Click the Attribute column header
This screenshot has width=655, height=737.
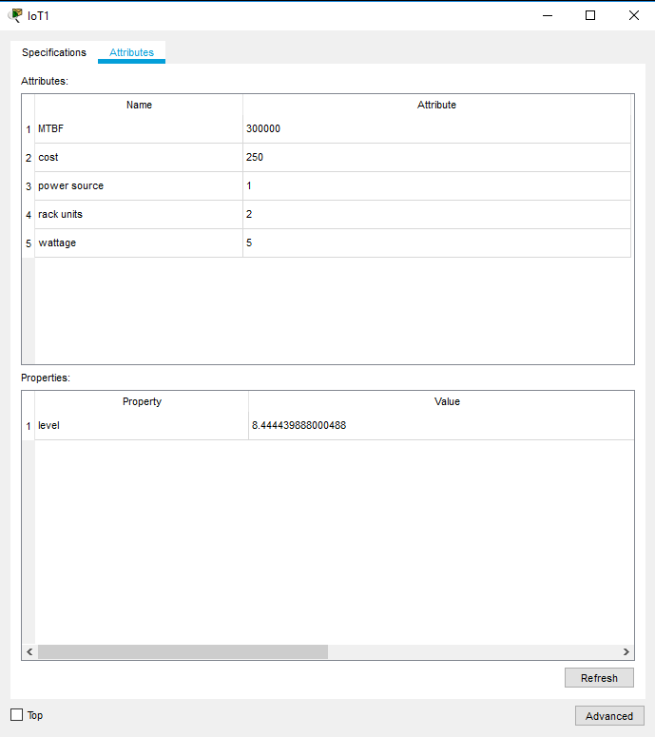tap(436, 105)
